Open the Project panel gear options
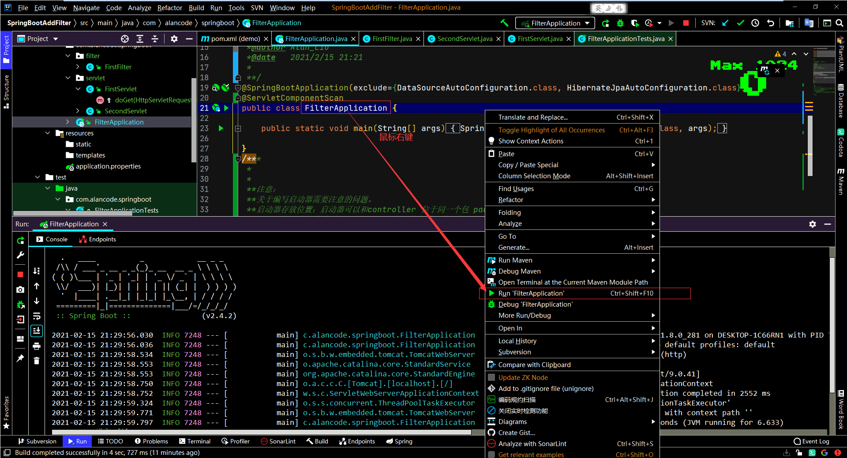 pyautogui.click(x=174, y=39)
